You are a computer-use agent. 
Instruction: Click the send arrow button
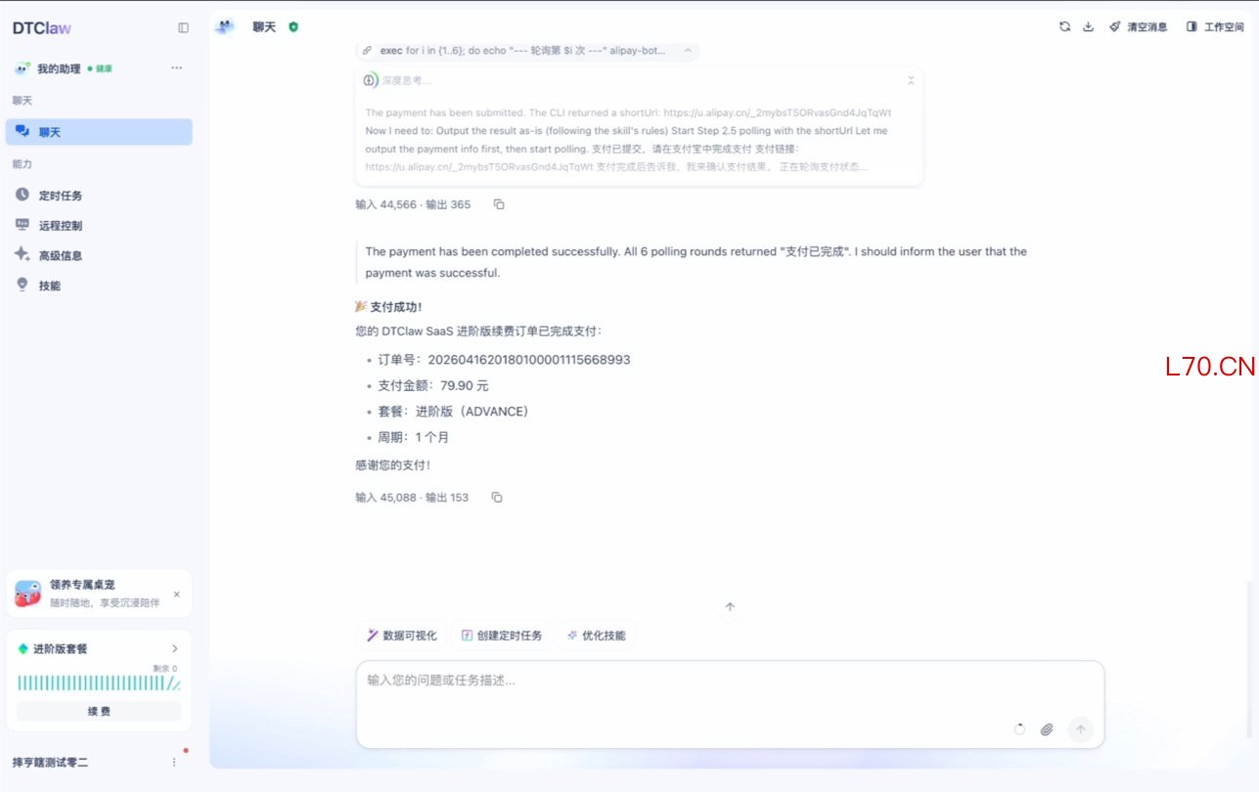[1080, 729]
